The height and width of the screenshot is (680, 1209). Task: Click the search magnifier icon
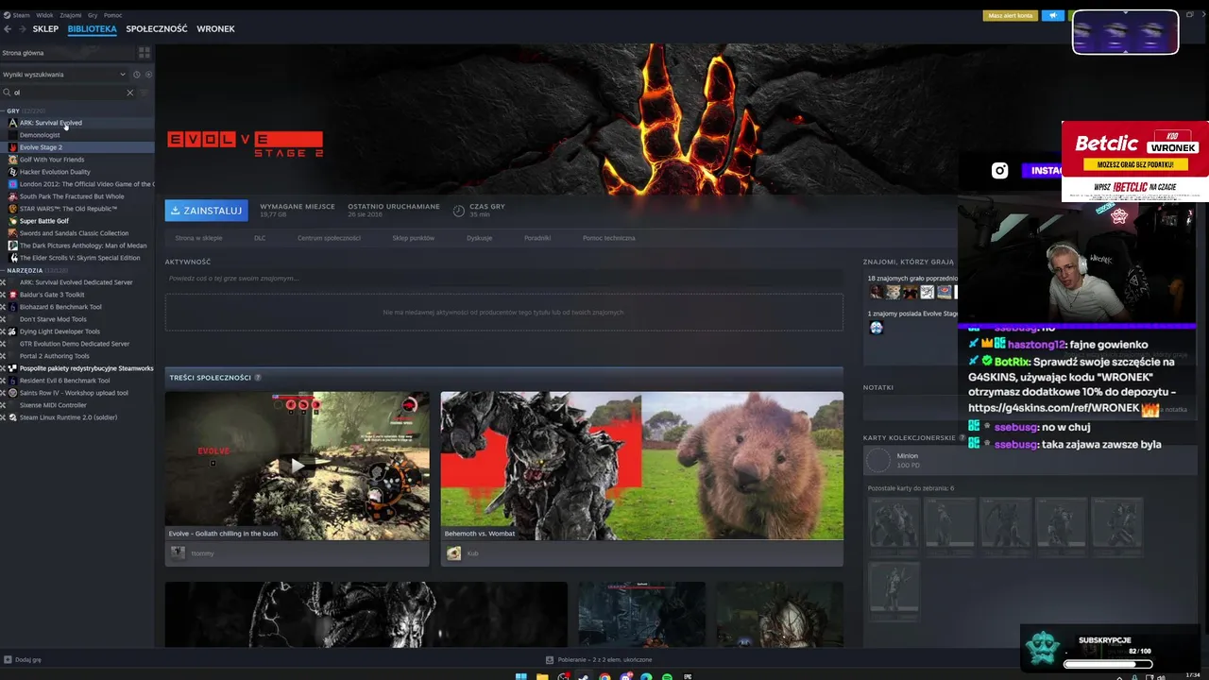pos(7,93)
